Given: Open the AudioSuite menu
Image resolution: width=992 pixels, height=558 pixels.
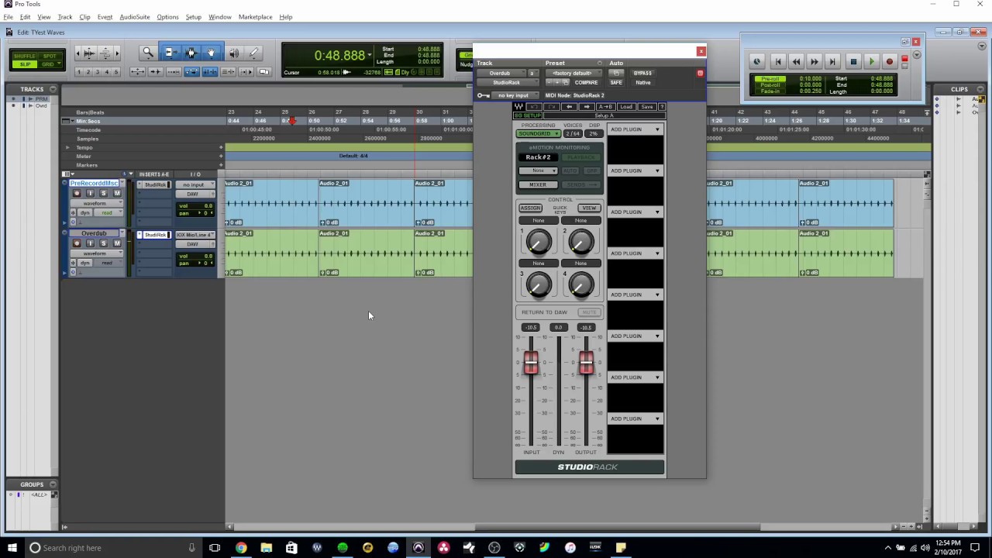Looking at the screenshot, I should tap(135, 17).
